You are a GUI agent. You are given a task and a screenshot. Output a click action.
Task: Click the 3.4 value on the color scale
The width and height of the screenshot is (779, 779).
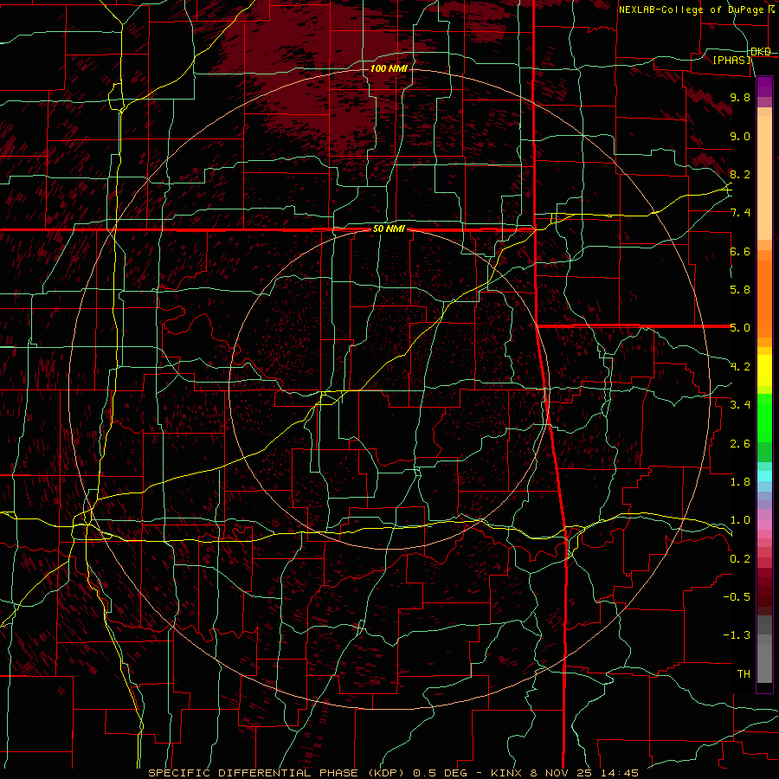pyautogui.click(x=740, y=405)
